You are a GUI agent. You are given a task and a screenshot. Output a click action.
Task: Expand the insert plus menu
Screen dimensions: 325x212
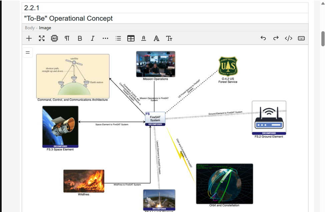[x=29, y=38]
